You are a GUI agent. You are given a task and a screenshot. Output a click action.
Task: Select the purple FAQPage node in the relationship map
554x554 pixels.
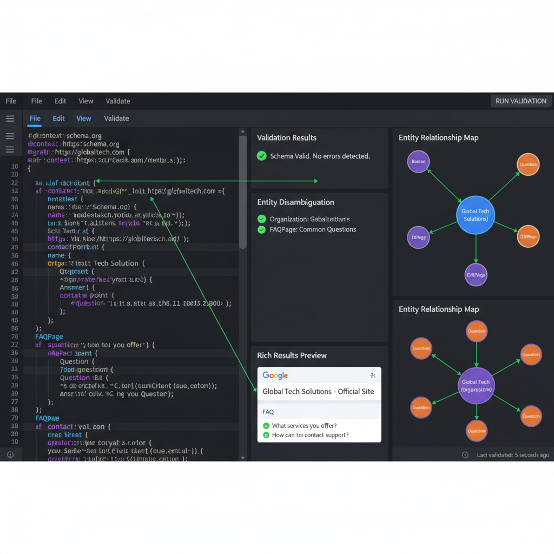pyautogui.click(x=476, y=274)
